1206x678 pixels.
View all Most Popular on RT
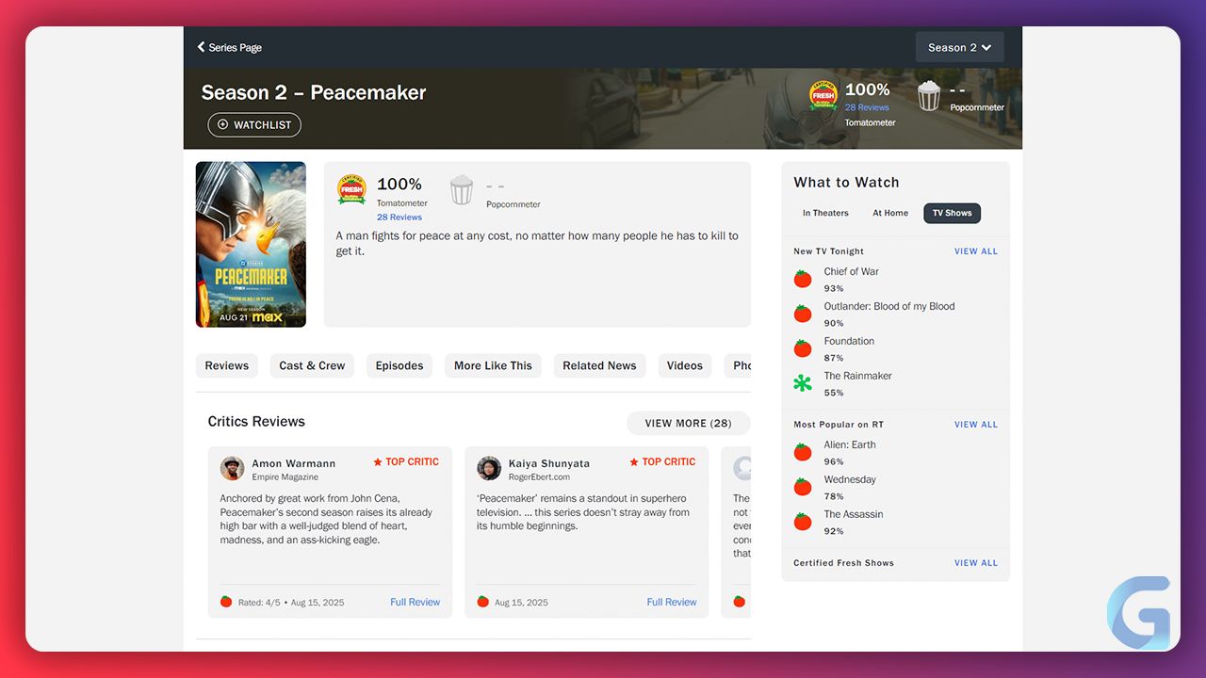(976, 425)
